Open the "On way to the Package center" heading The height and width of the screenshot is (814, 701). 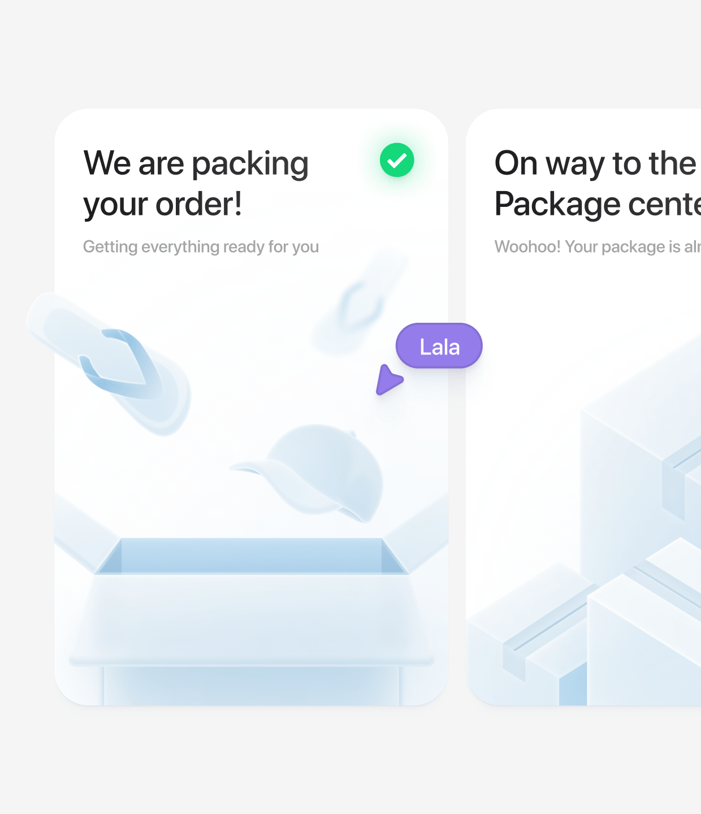[596, 183]
